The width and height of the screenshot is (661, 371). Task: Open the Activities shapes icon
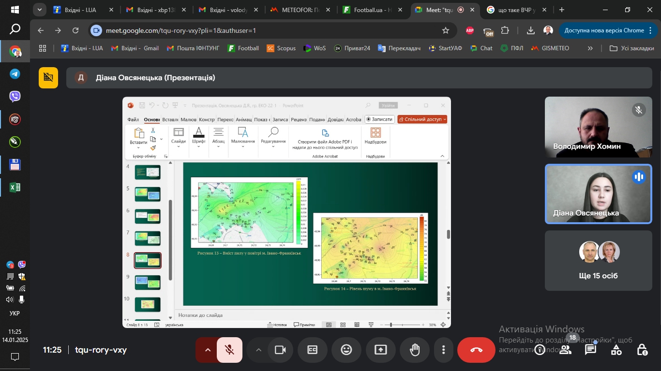tap(616, 350)
